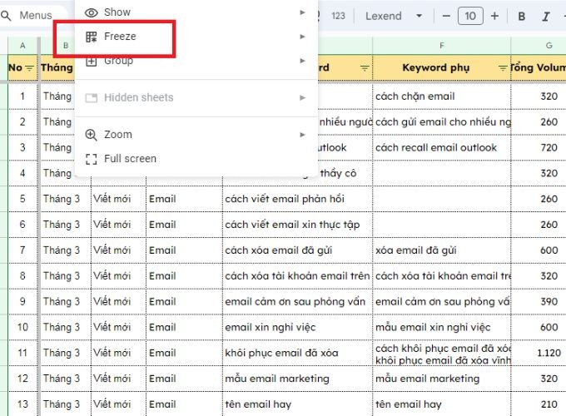Select Full screen menu entry
This screenshot has height=416, width=566.
point(196,159)
